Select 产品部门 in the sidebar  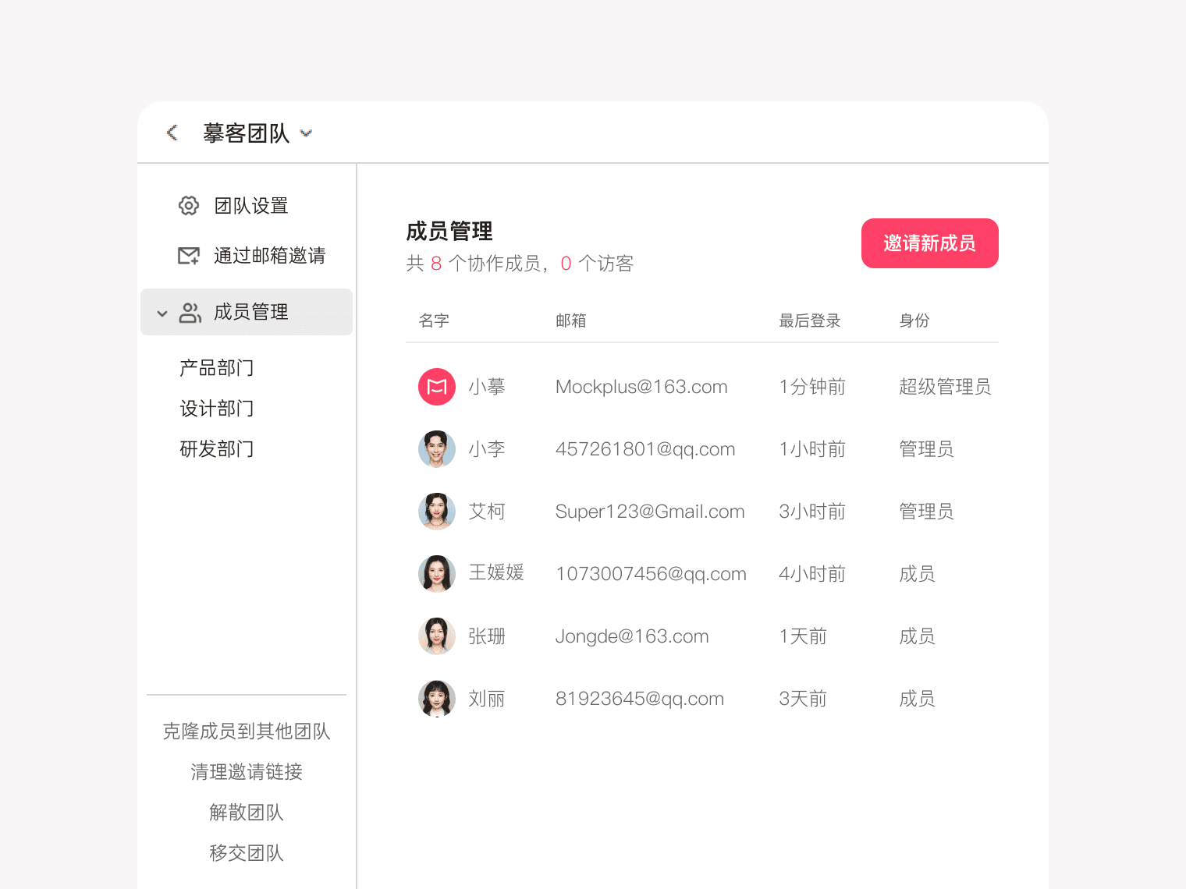click(216, 368)
